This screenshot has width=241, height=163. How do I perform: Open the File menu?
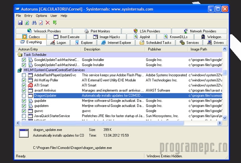coord(18,16)
